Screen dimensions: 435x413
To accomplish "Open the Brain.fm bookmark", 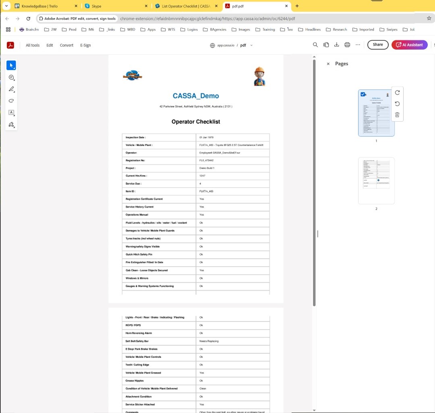I will (29, 29).
